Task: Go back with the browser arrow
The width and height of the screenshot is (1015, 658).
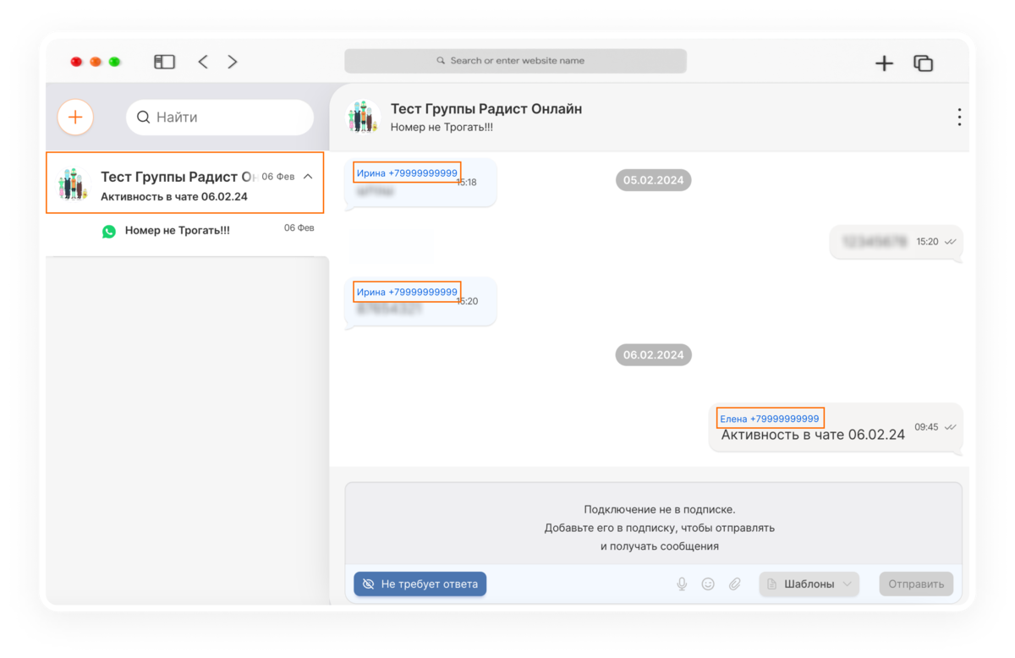Action: tap(203, 62)
